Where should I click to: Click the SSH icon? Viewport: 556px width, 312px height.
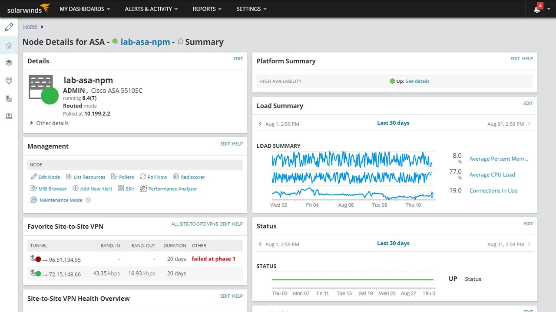[121, 188]
